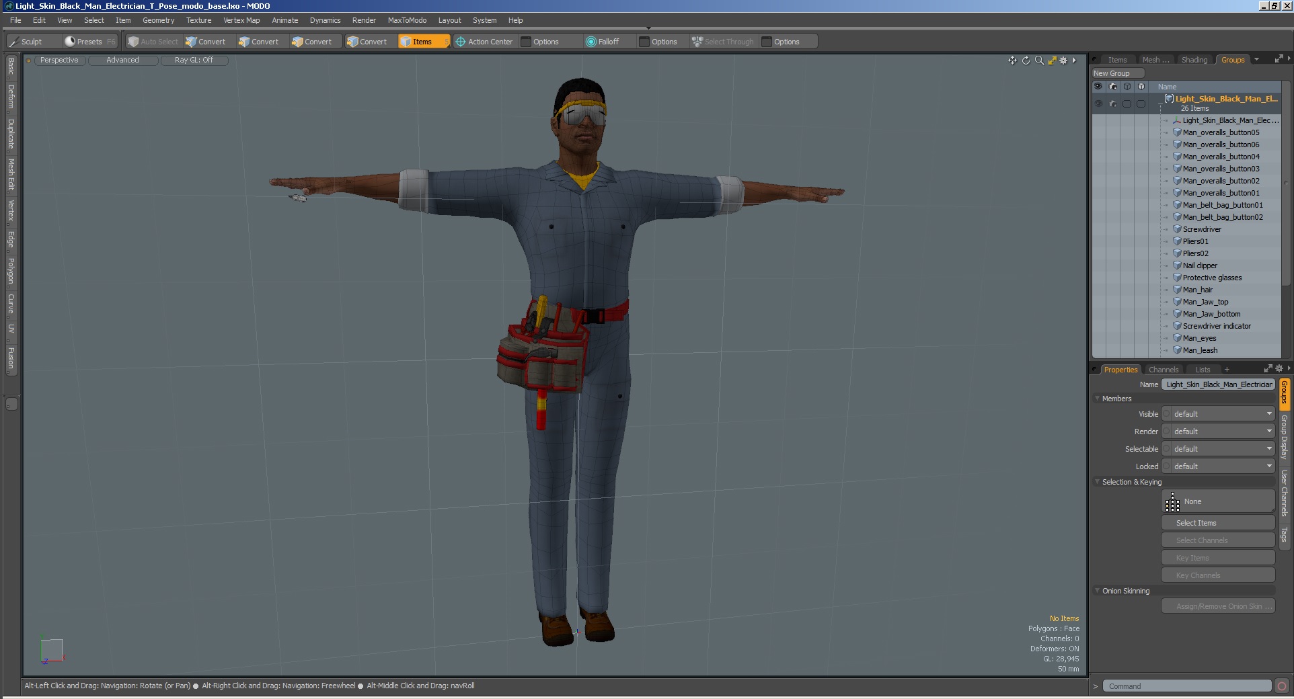
Task: Click the mesh icon beside Screwdriver indicator
Action: tap(1178, 326)
